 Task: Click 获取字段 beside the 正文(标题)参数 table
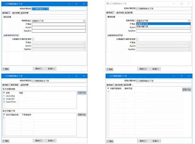point(82,93)
